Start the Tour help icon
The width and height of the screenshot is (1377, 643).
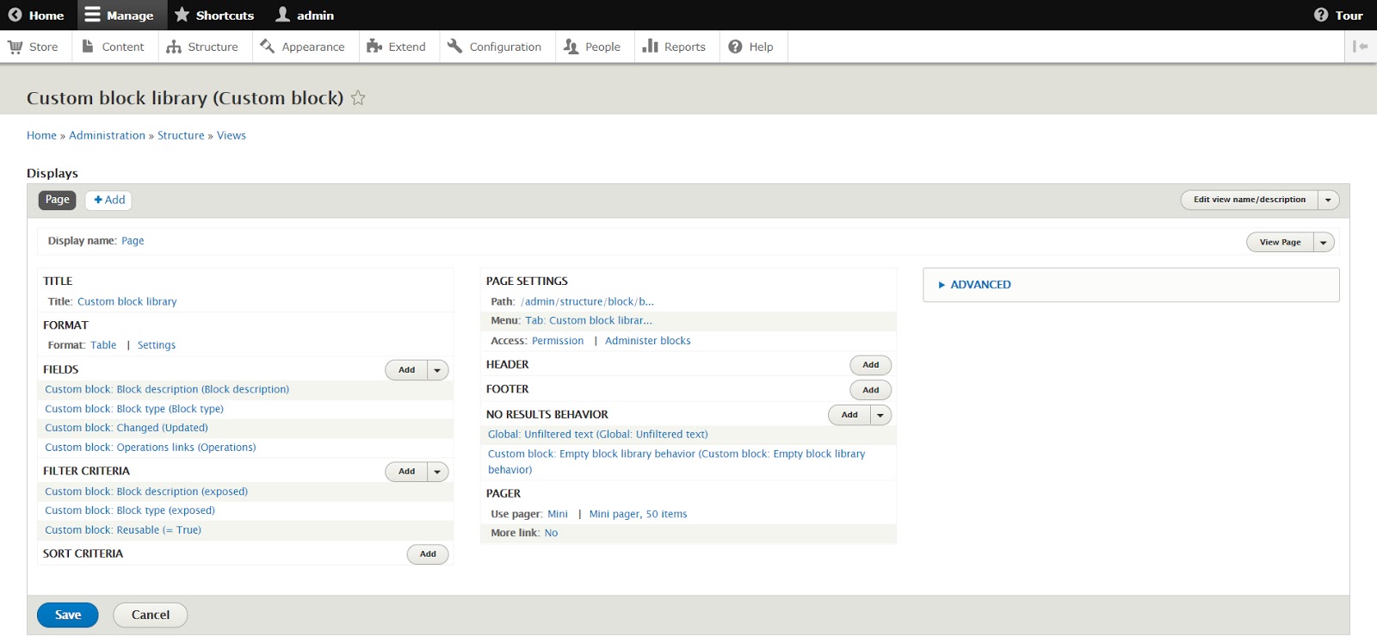1321,15
